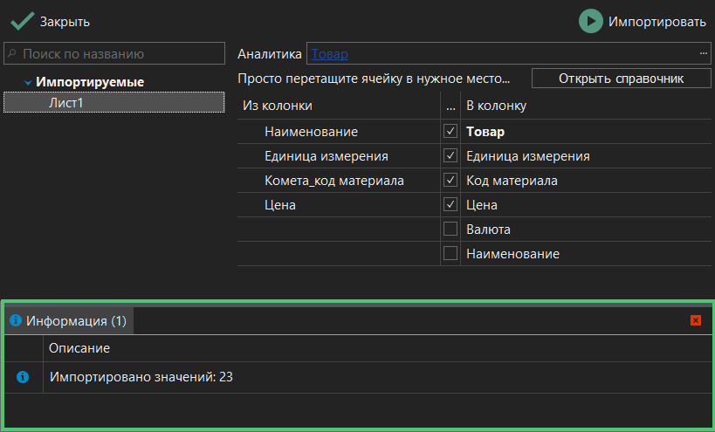This screenshot has height=432, width=715.
Task: Click the Закрыть label in the toolbar
Action: point(65,22)
